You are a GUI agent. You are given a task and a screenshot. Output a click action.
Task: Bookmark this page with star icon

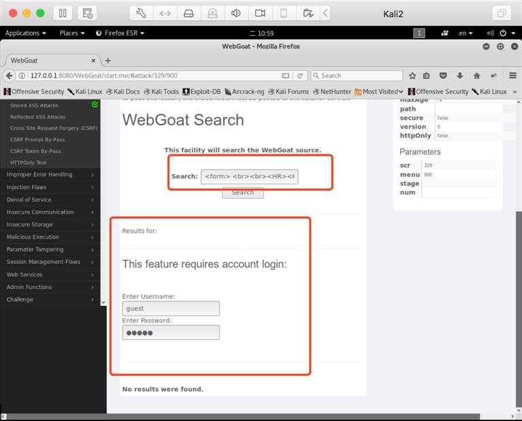pos(412,75)
